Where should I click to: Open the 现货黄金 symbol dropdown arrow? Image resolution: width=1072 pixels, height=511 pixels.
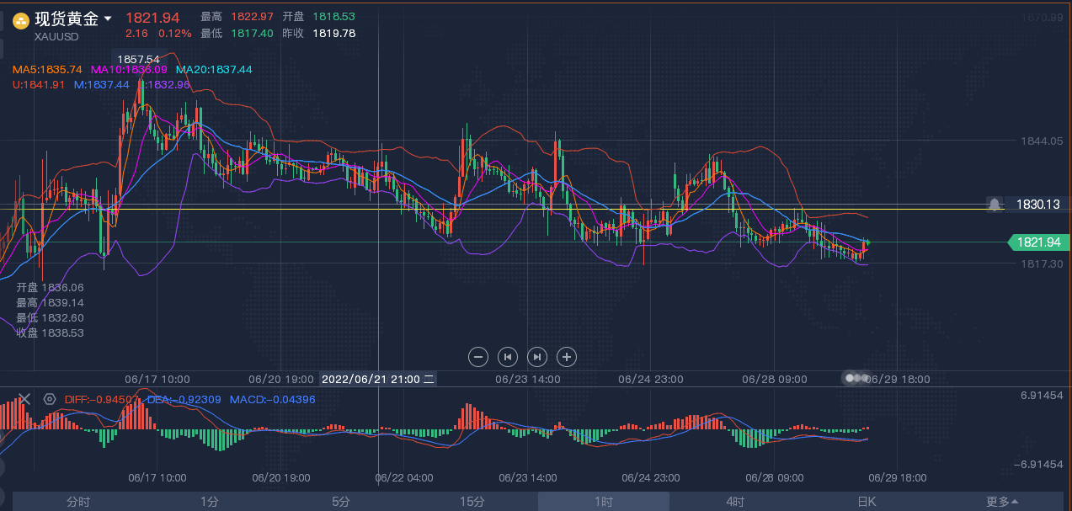(x=108, y=19)
